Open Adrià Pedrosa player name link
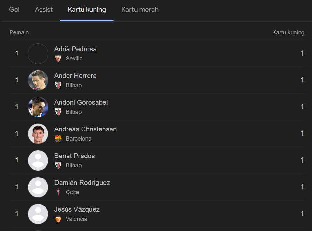312x231 pixels. [75, 49]
